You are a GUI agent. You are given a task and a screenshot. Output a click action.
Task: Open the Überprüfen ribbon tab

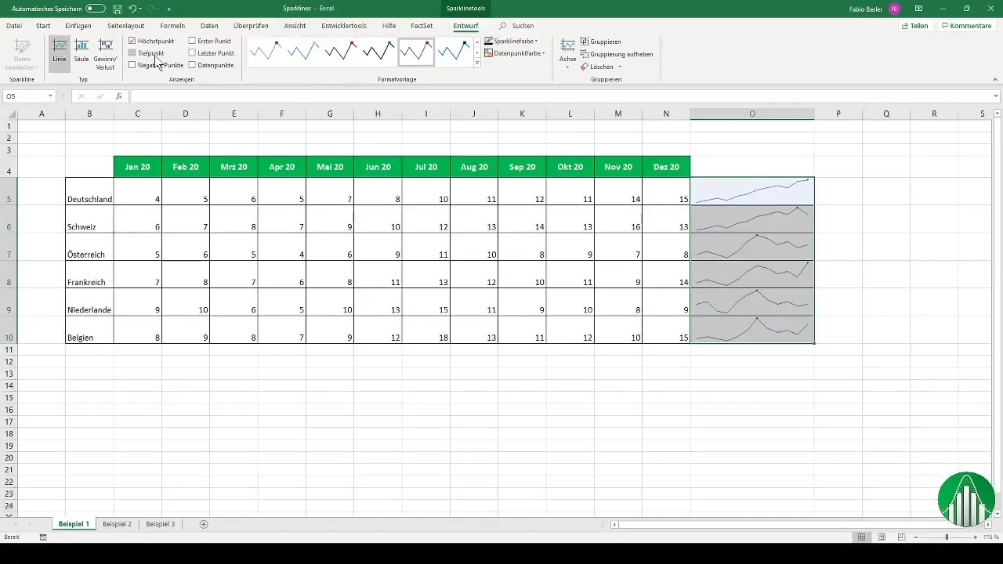click(251, 26)
